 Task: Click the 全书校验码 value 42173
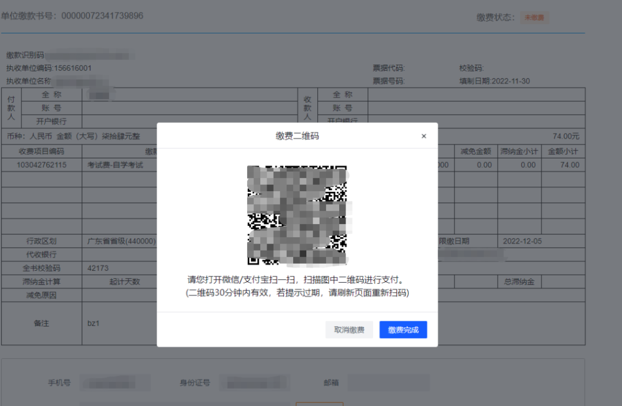tap(97, 268)
